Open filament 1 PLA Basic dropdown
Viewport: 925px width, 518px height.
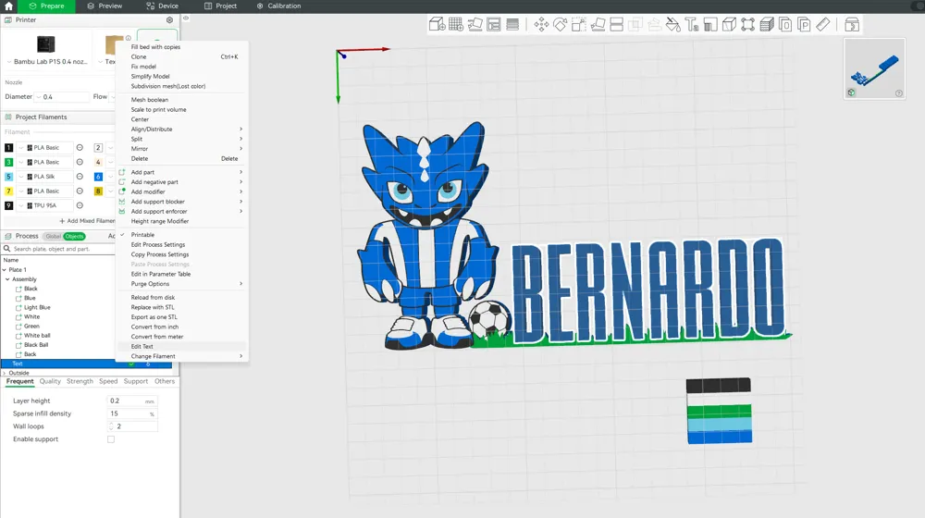[x=44, y=147]
